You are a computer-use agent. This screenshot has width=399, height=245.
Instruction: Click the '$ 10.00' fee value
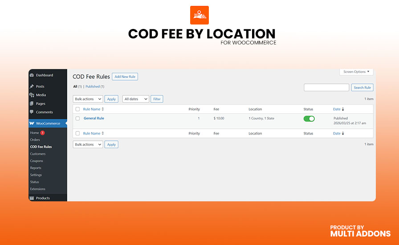click(x=219, y=118)
